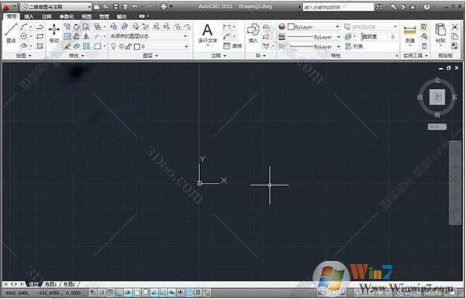Switch to the 注释 ribbon tab
Screen dimensions: 466x299
point(47,16)
